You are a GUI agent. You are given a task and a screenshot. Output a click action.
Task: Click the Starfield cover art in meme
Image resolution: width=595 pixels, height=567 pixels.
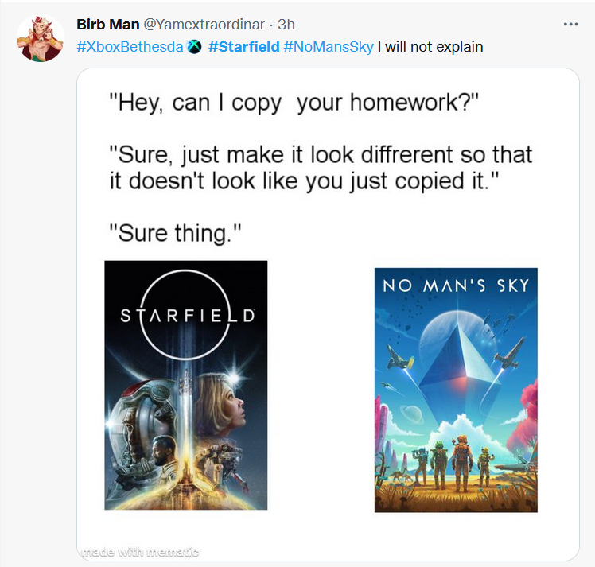point(186,385)
